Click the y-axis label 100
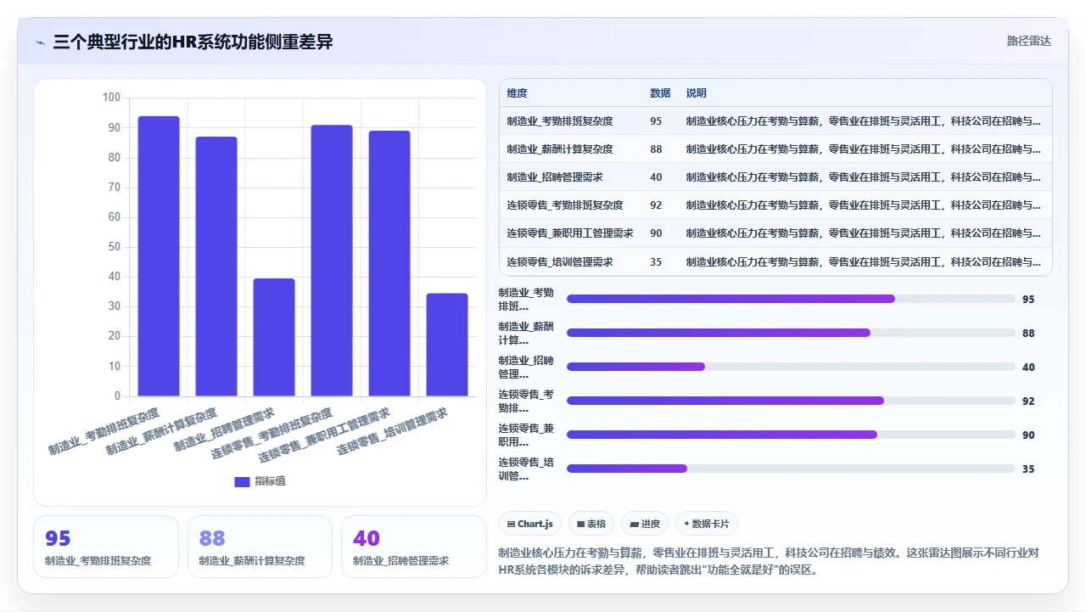This screenshot has height=612, width=1086. (x=111, y=98)
